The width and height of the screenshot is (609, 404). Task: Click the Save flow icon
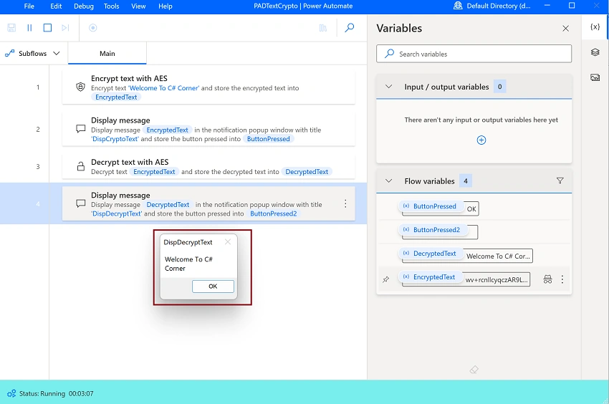click(x=11, y=28)
